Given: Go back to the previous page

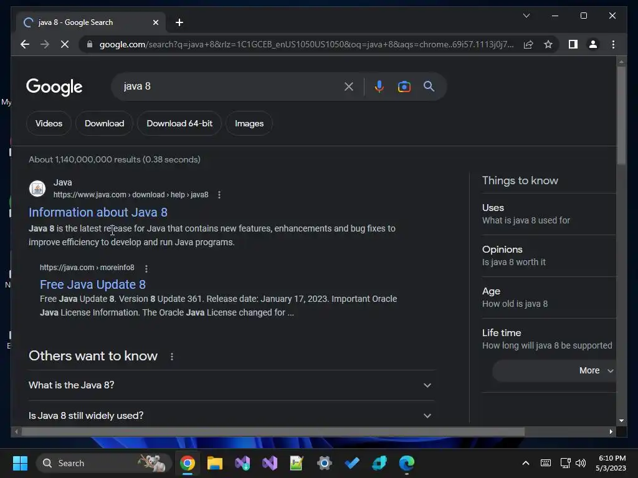Looking at the screenshot, I should pos(25,44).
